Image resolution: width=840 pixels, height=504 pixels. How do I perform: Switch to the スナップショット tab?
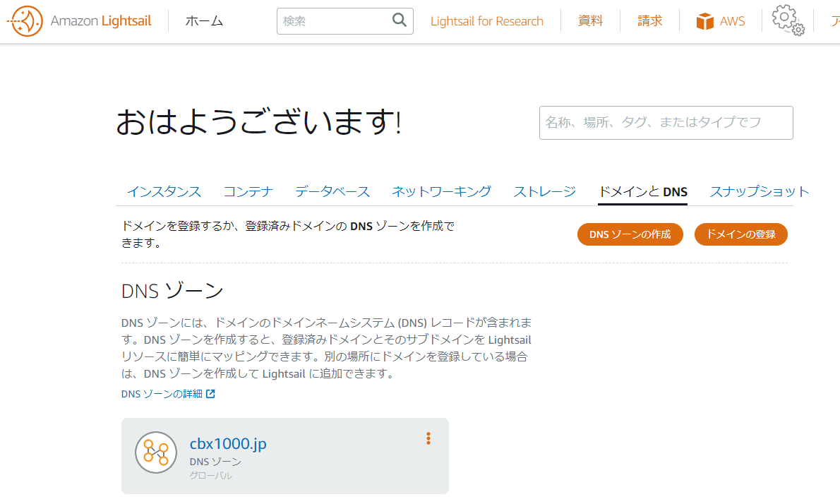[x=759, y=191]
